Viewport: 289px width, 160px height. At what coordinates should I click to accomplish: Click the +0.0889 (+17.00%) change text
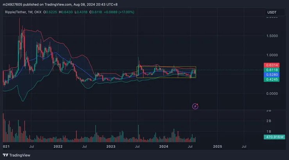pos(119,12)
